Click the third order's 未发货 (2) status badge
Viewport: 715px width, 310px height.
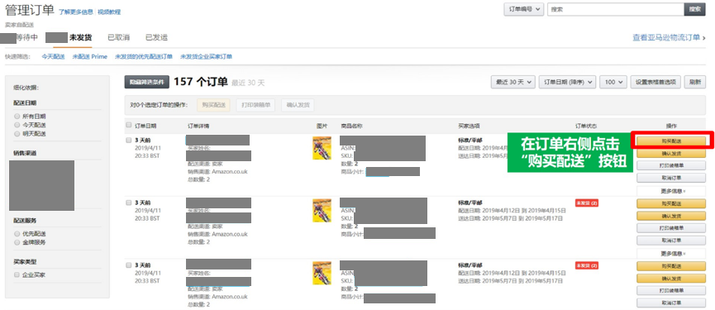(586, 265)
